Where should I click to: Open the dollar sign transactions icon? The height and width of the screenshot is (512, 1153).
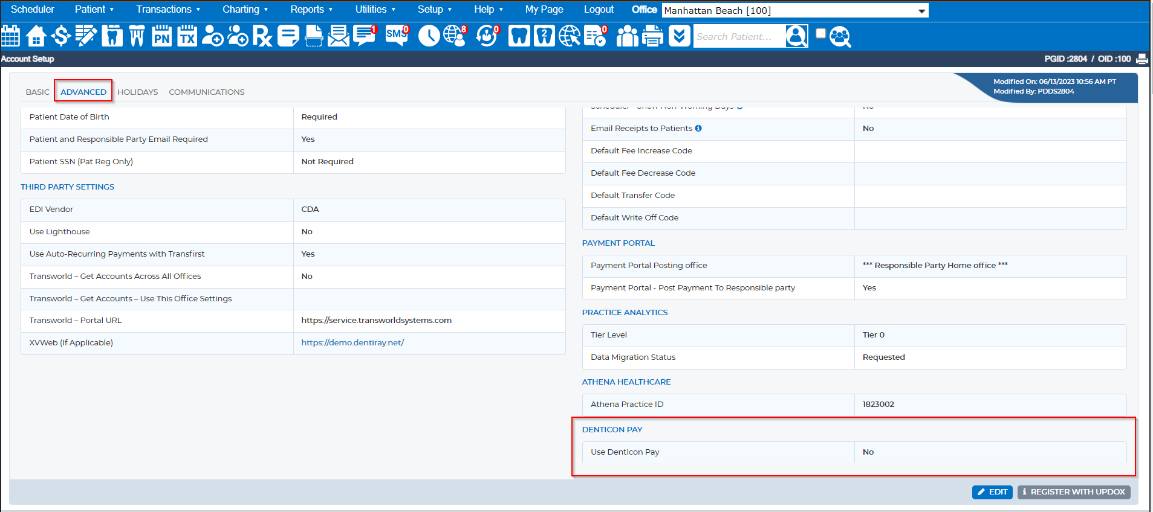click(x=60, y=36)
